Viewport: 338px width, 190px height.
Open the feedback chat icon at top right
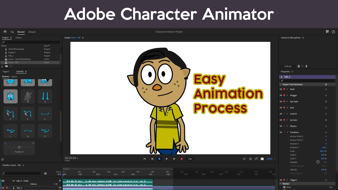(x=327, y=32)
